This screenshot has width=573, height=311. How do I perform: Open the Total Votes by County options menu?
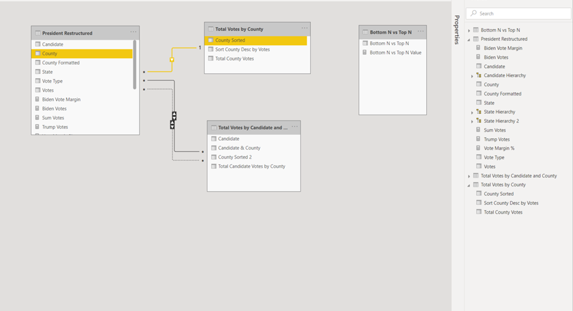[304, 28]
